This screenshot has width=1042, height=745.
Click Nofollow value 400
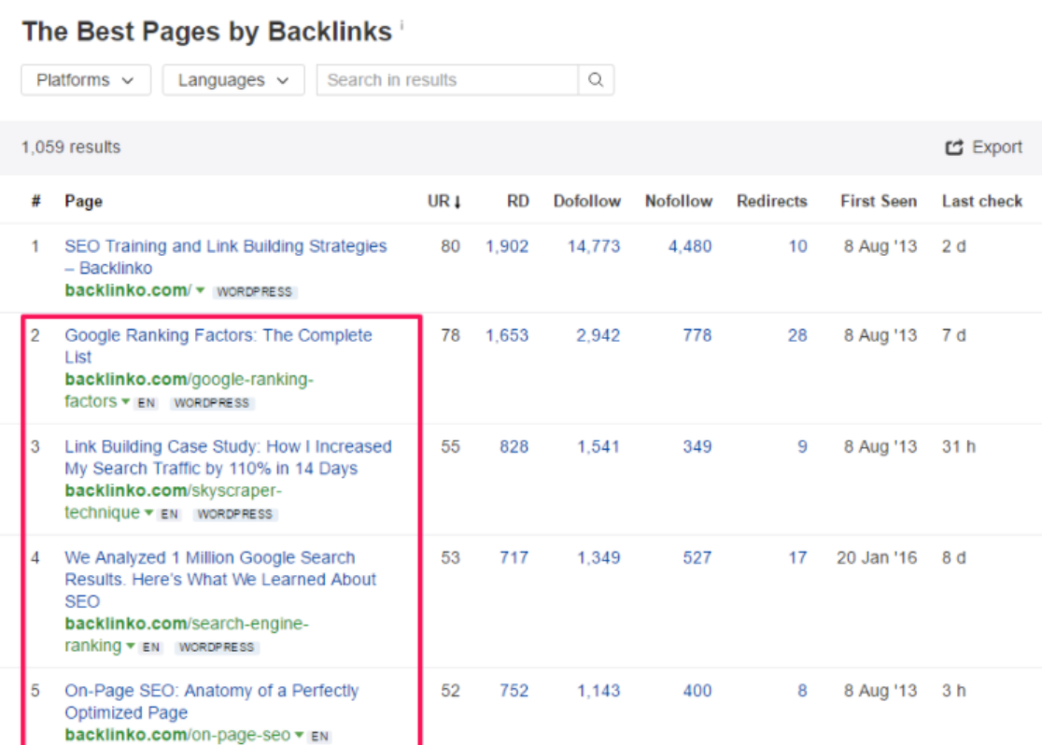pos(697,691)
